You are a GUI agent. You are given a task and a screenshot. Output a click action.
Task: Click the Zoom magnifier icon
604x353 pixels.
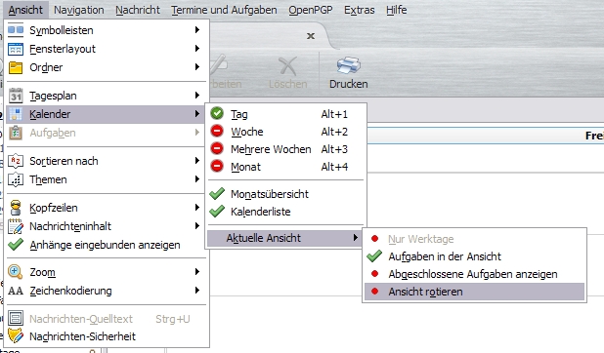[16, 272]
